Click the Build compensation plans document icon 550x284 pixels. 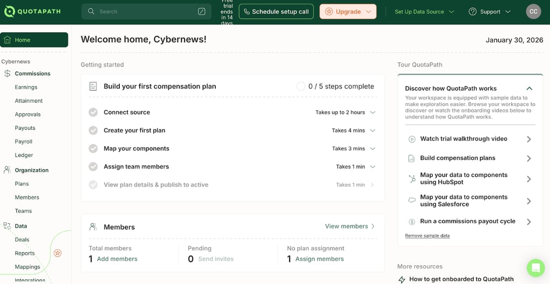click(412, 158)
